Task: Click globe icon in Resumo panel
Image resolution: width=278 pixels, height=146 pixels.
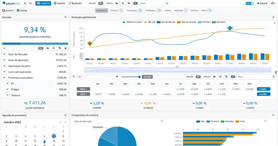Action: (x=54, y=48)
